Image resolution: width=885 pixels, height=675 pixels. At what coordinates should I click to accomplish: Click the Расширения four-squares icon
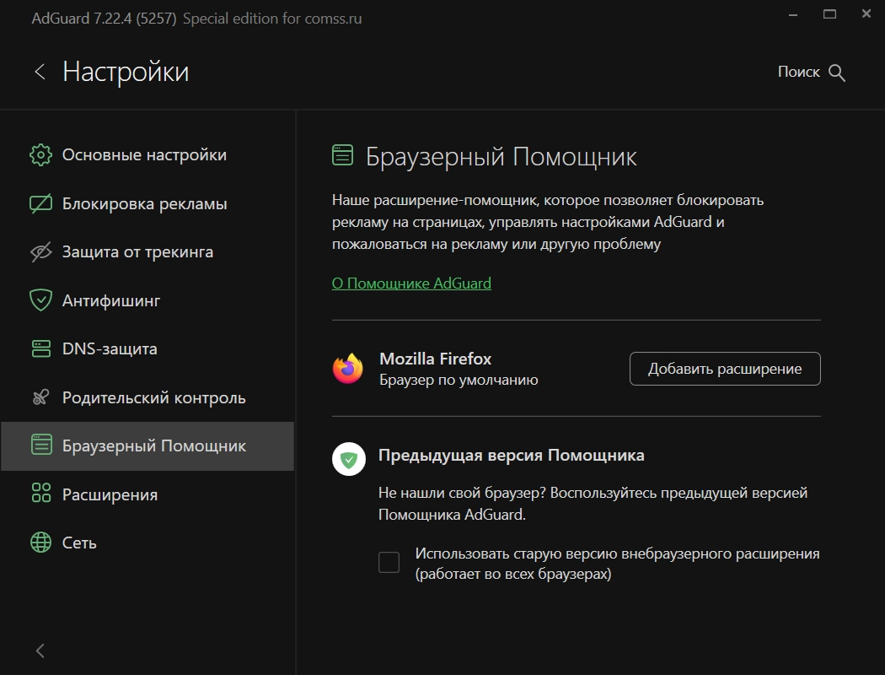[x=40, y=494]
